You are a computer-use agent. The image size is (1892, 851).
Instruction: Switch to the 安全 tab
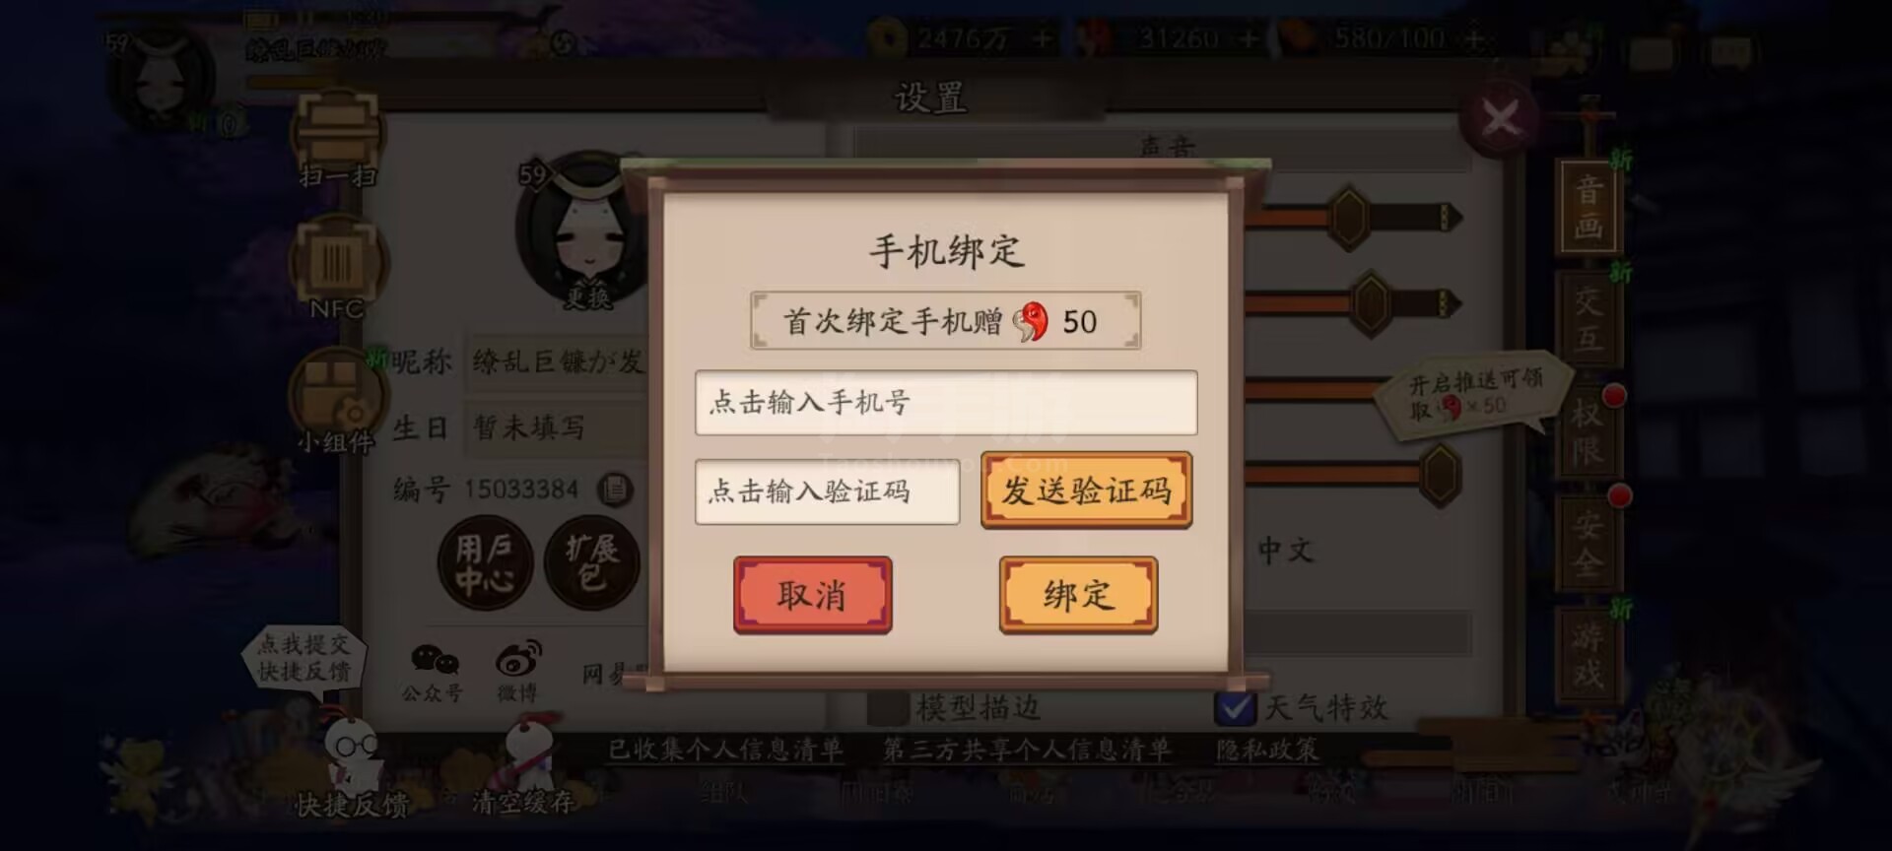[x=1588, y=544]
